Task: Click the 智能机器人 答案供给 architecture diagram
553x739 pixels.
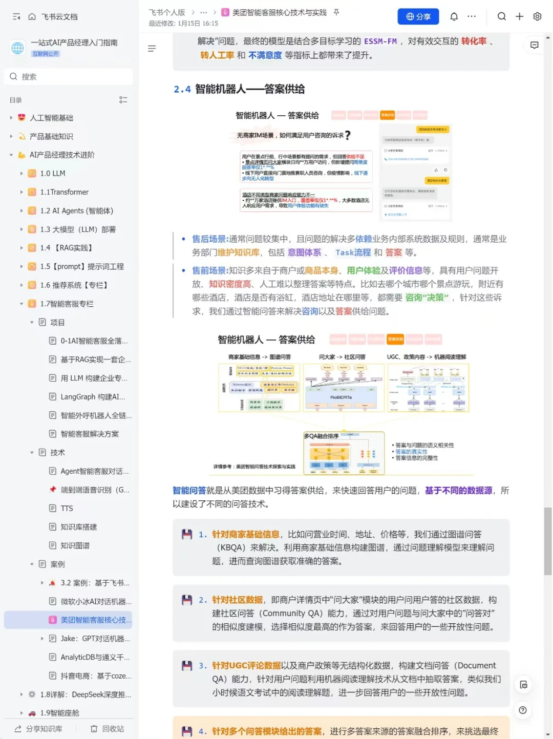Action: (342, 405)
